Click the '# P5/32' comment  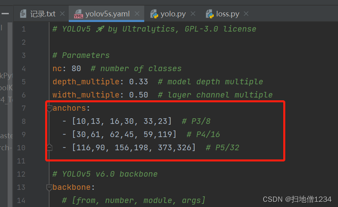(x=223, y=147)
